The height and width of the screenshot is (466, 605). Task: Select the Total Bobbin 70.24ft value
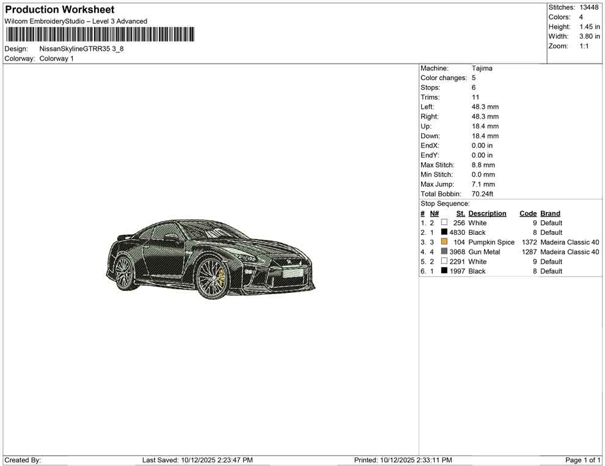point(482,194)
